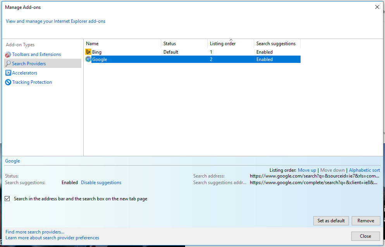
Task: Click the Google heading in details pane
Action: pos(12,161)
